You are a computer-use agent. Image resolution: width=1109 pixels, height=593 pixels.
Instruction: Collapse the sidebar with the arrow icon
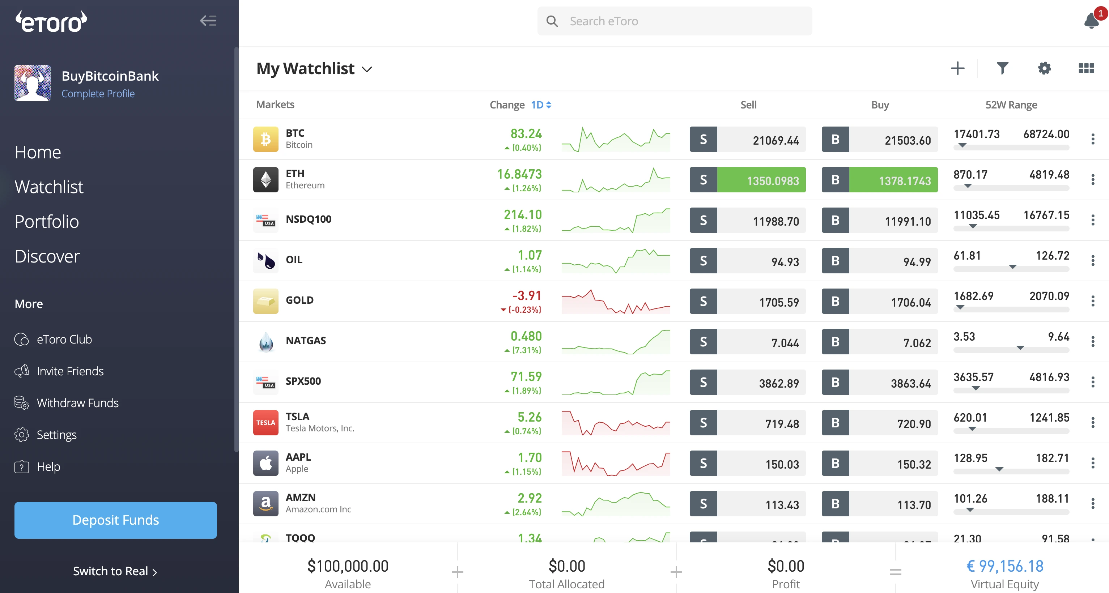point(208,21)
